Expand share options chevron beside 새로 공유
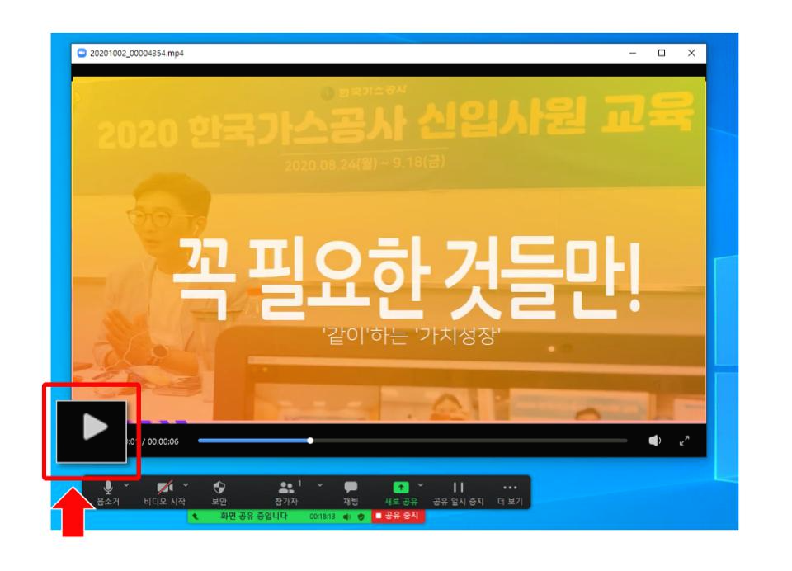Image resolution: width=792 pixels, height=571 pixels. pyautogui.click(x=420, y=485)
